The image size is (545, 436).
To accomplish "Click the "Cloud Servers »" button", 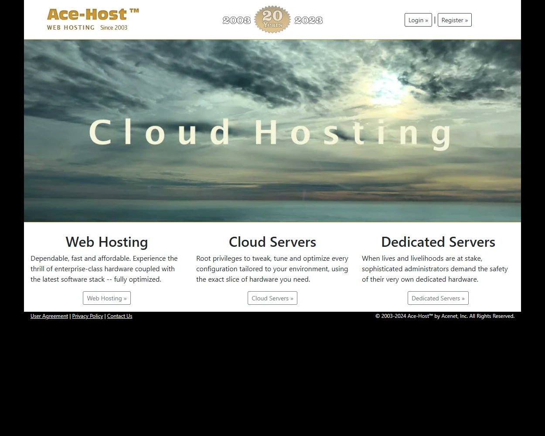I will click(272, 298).
